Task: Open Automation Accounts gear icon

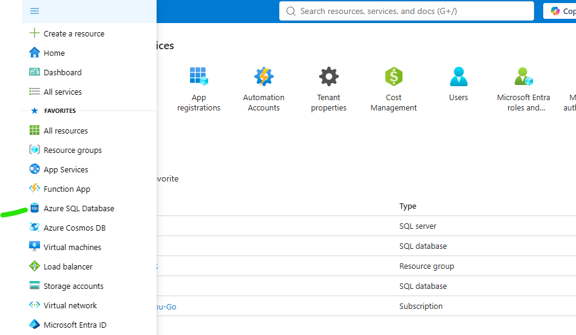Action: 264,76
